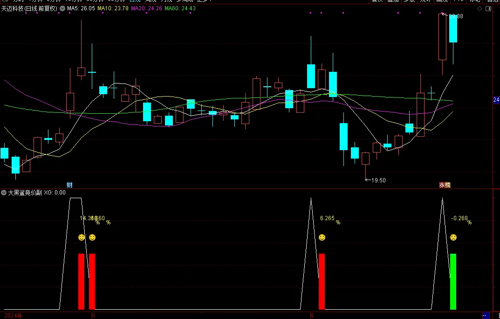
Task: Open the 更多 periods dropdown
Action: coord(204,0)
